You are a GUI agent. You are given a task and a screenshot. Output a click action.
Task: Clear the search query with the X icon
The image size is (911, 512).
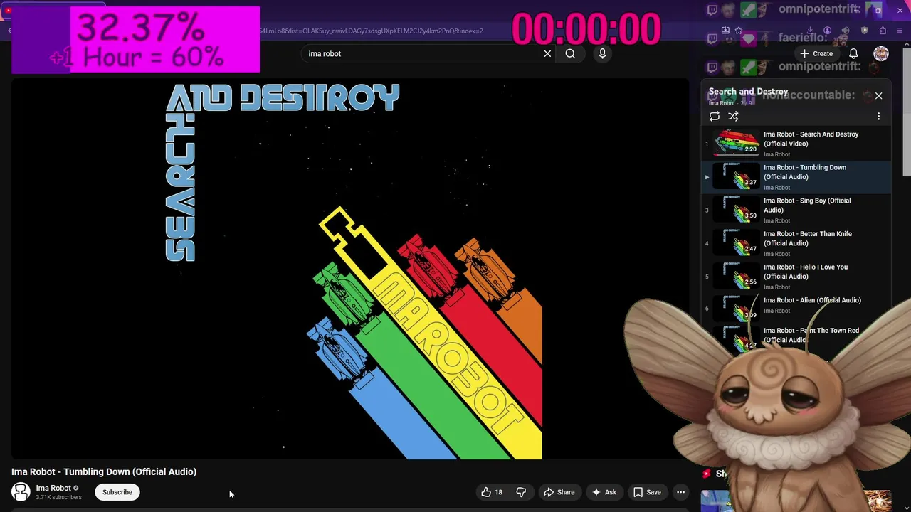(x=547, y=53)
